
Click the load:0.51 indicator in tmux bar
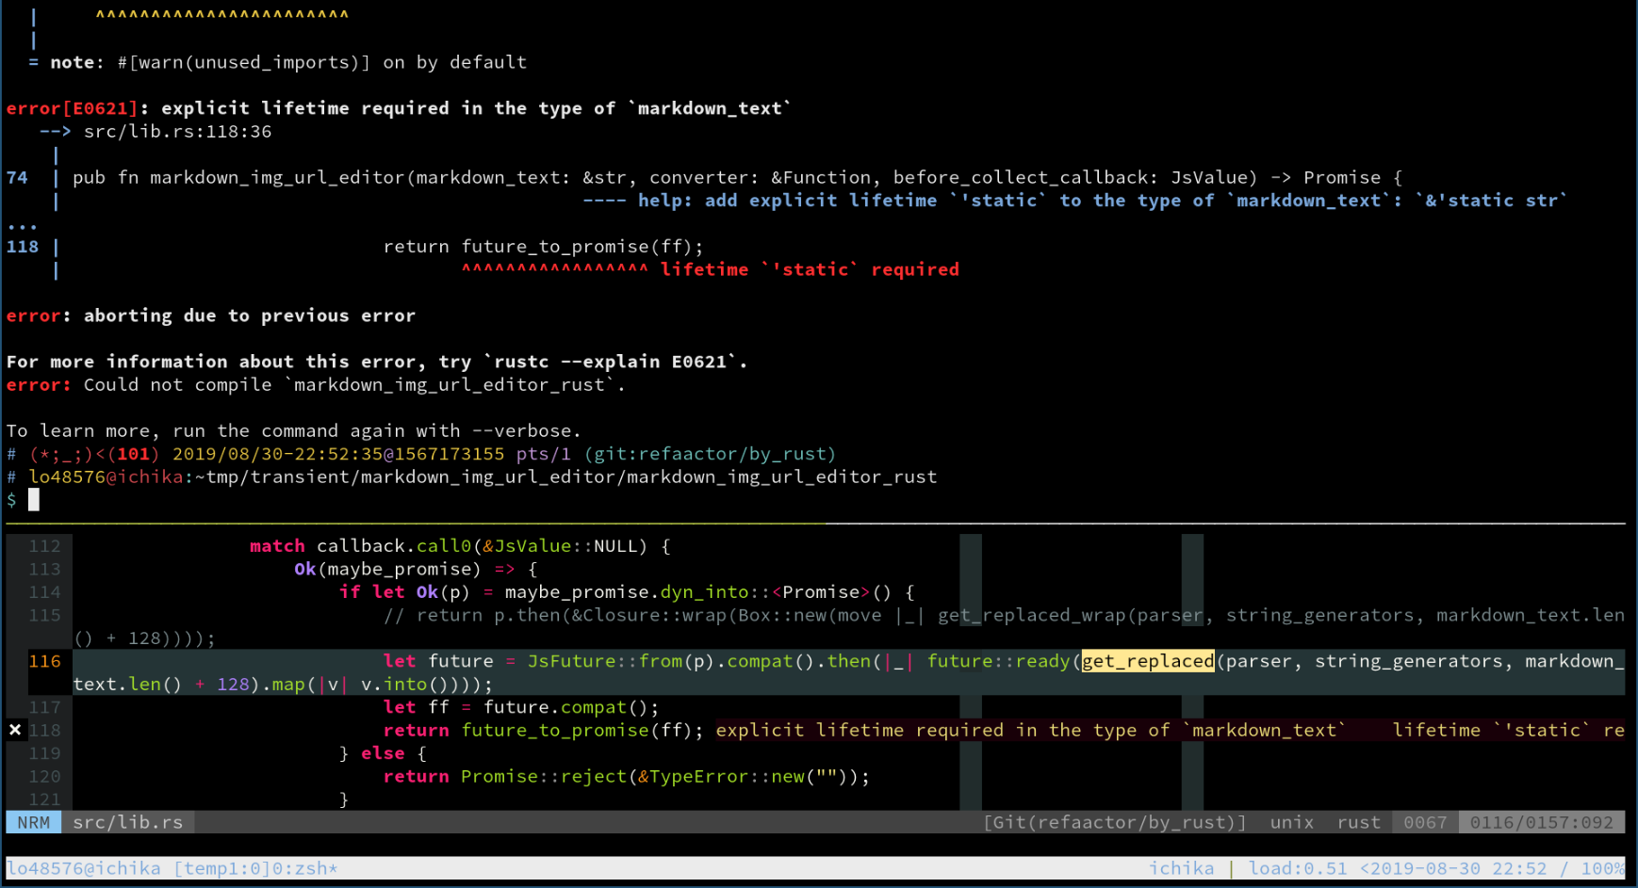1297,868
